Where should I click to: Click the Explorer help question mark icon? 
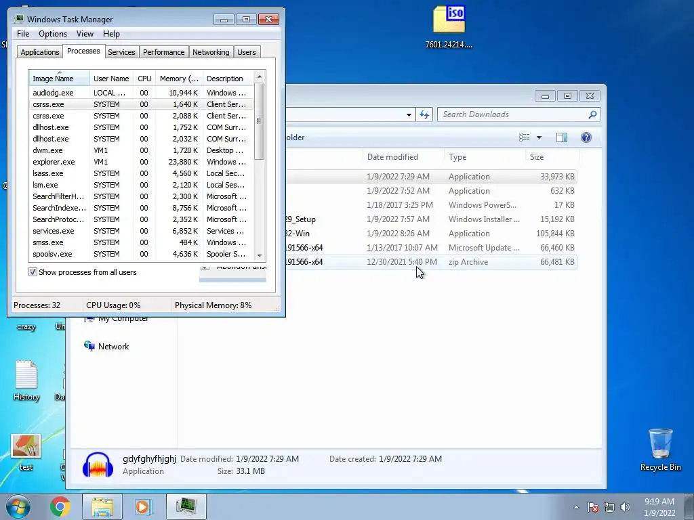click(586, 137)
